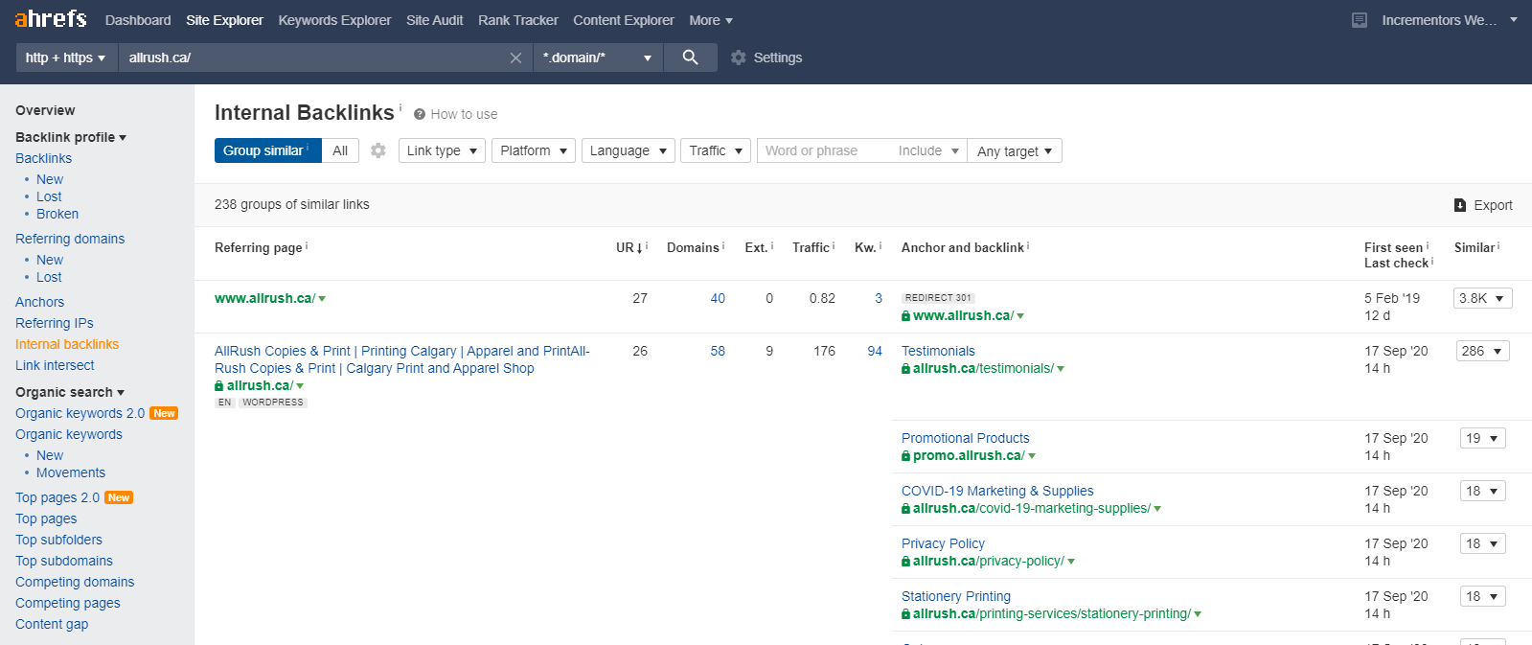Click the Ahrefs logo
The width and height of the screenshot is (1532, 645).
(50, 18)
